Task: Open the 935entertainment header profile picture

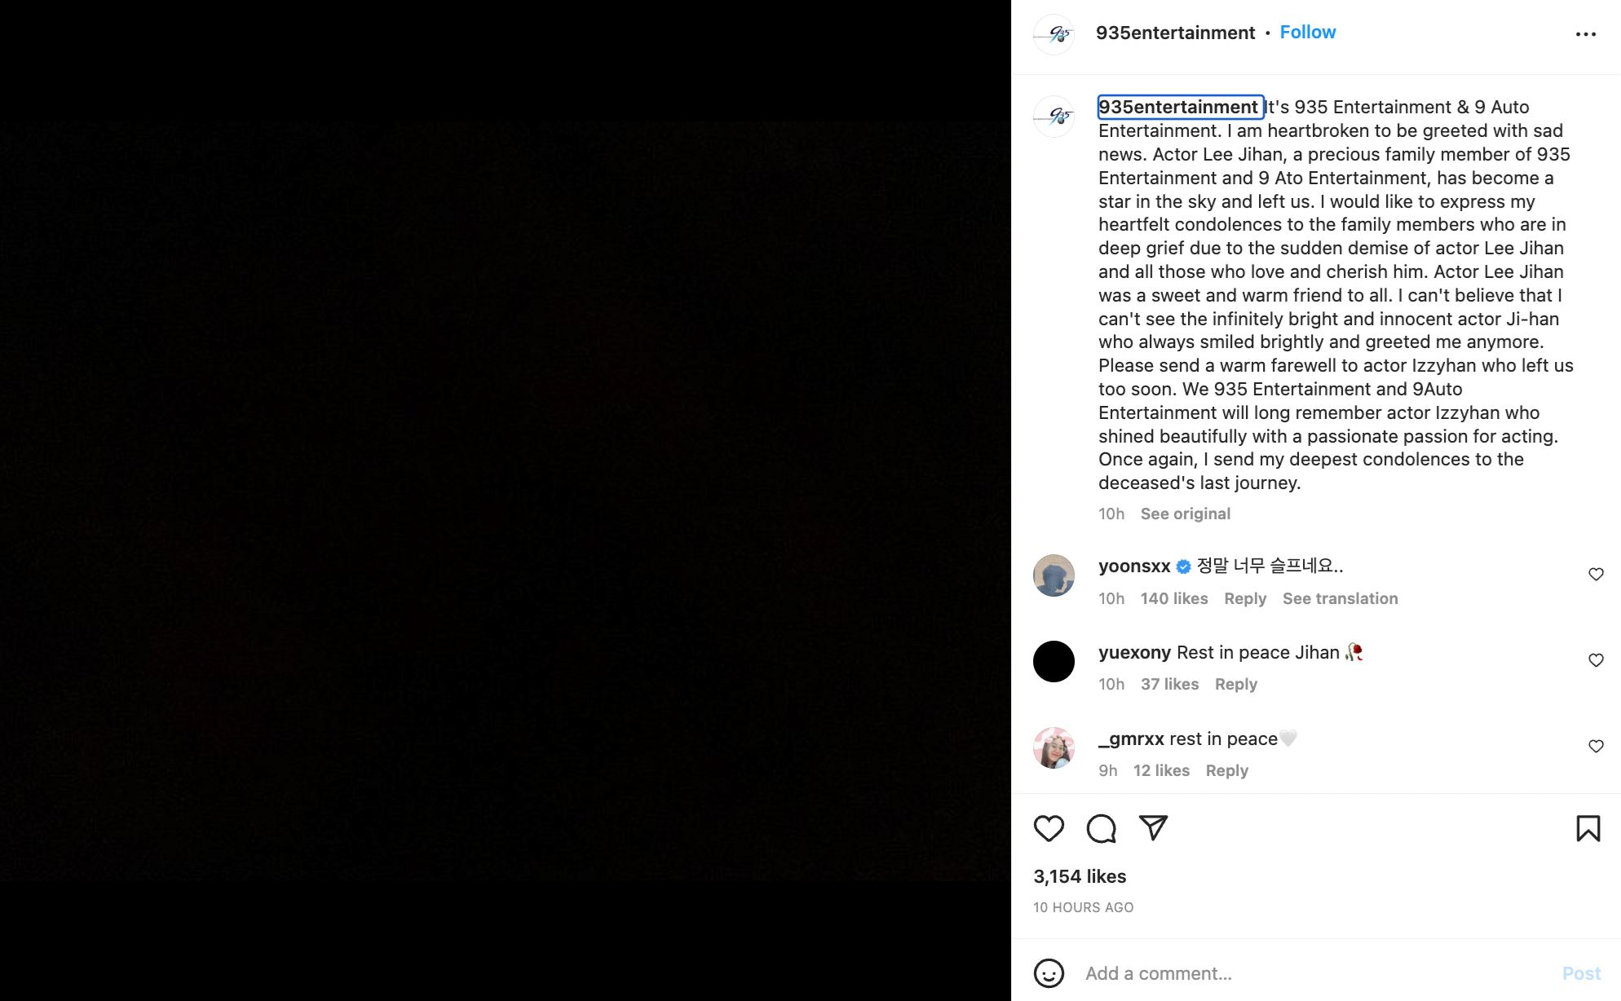Action: point(1053,34)
